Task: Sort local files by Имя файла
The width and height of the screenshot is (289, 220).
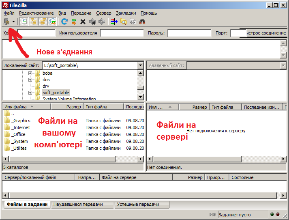Action: tap(26, 107)
